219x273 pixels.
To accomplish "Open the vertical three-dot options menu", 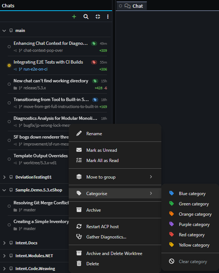I will point(108,17).
